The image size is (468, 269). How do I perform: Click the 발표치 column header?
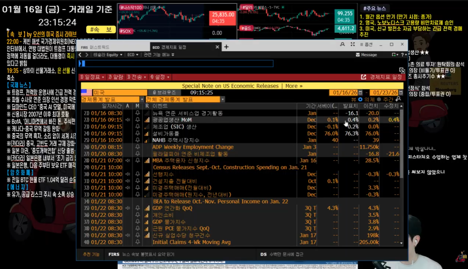pos(350,106)
